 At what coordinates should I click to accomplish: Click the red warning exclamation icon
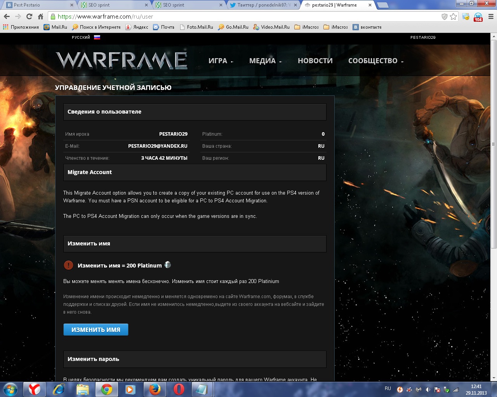pyautogui.click(x=68, y=265)
